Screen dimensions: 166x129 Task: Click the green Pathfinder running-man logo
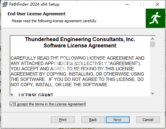pyautogui.click(x=155, y=18)
